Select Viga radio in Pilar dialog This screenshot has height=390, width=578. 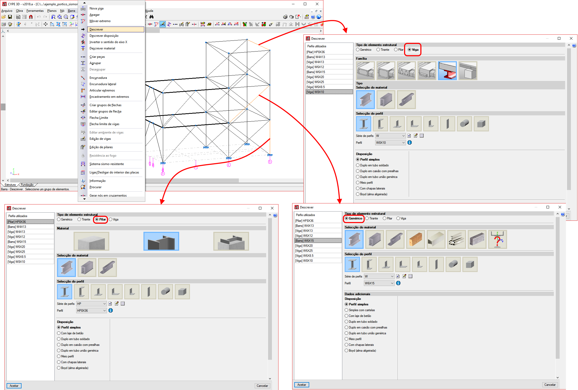coord(114,219)
